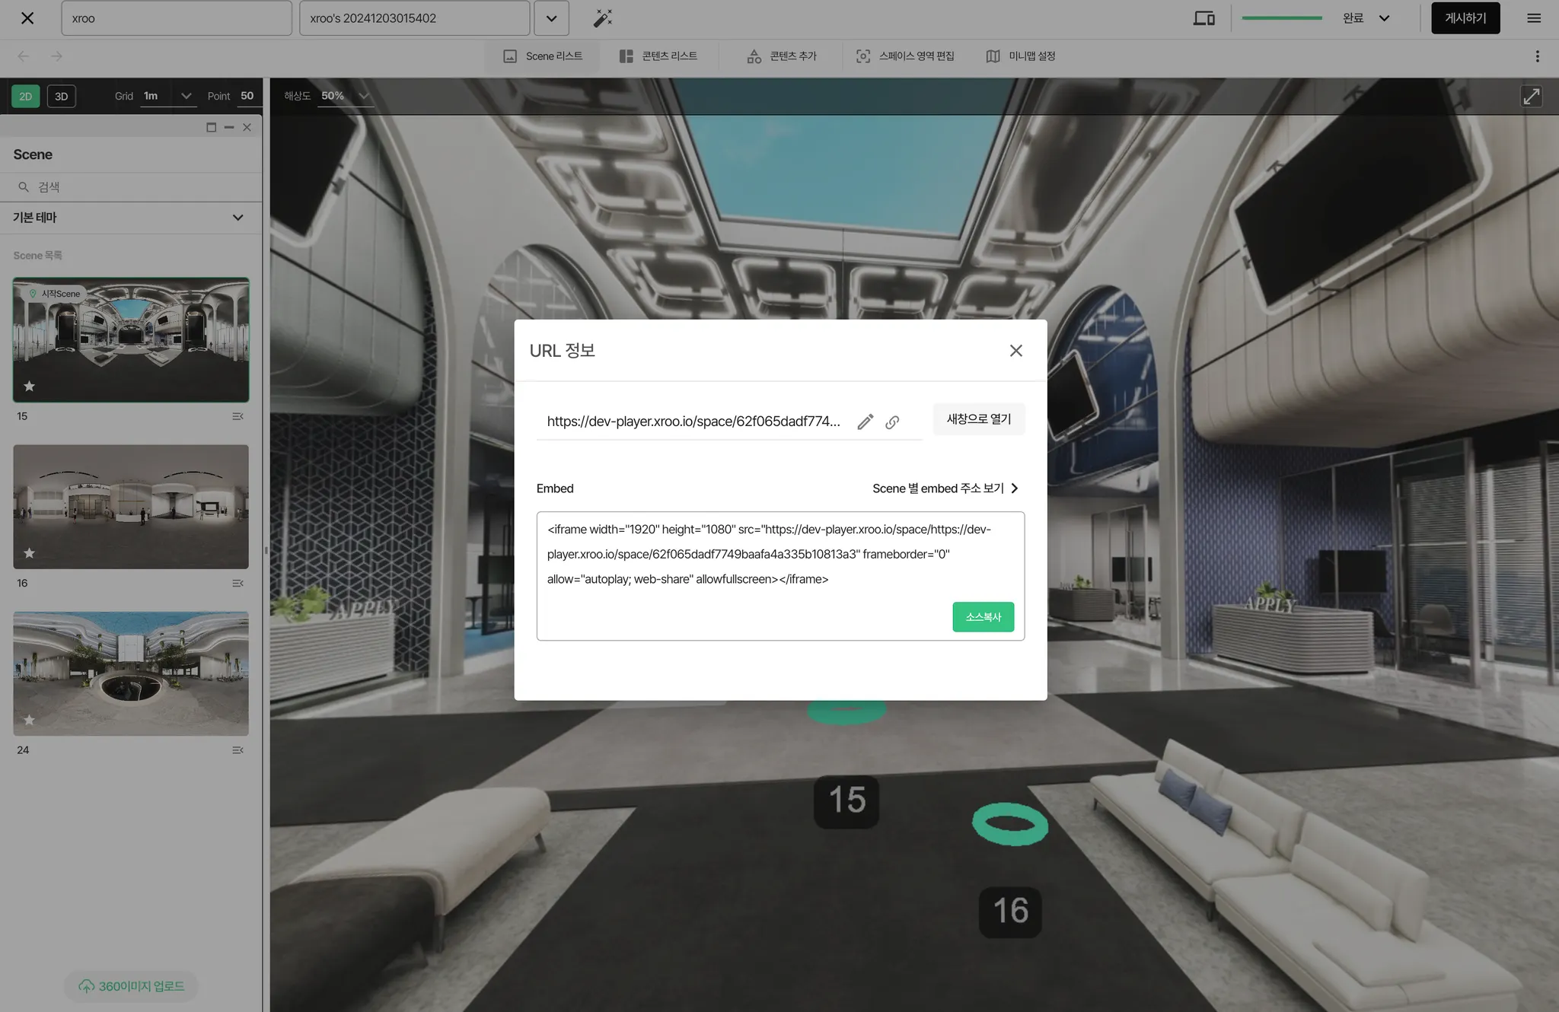
Task: Click the vertical three-dot more options icon
Action: click(1537, 56)
